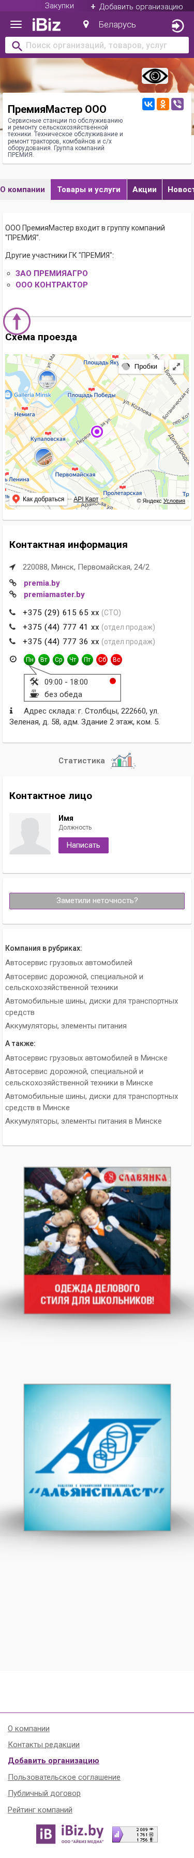
Task: Open the Статистика chart icon
Action: tap(123, 760)
